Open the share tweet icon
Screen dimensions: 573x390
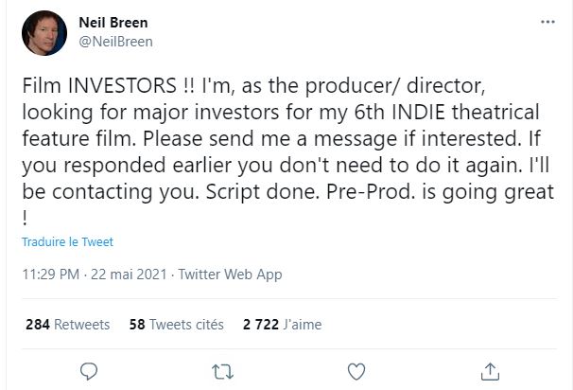click(491, 370)
